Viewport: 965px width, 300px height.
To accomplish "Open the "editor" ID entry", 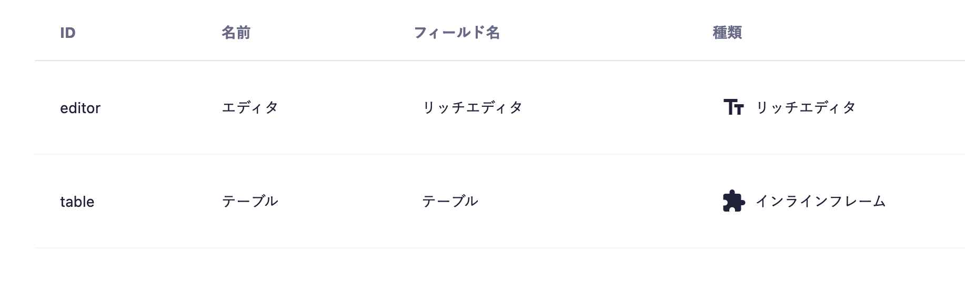I will (80, 108).
